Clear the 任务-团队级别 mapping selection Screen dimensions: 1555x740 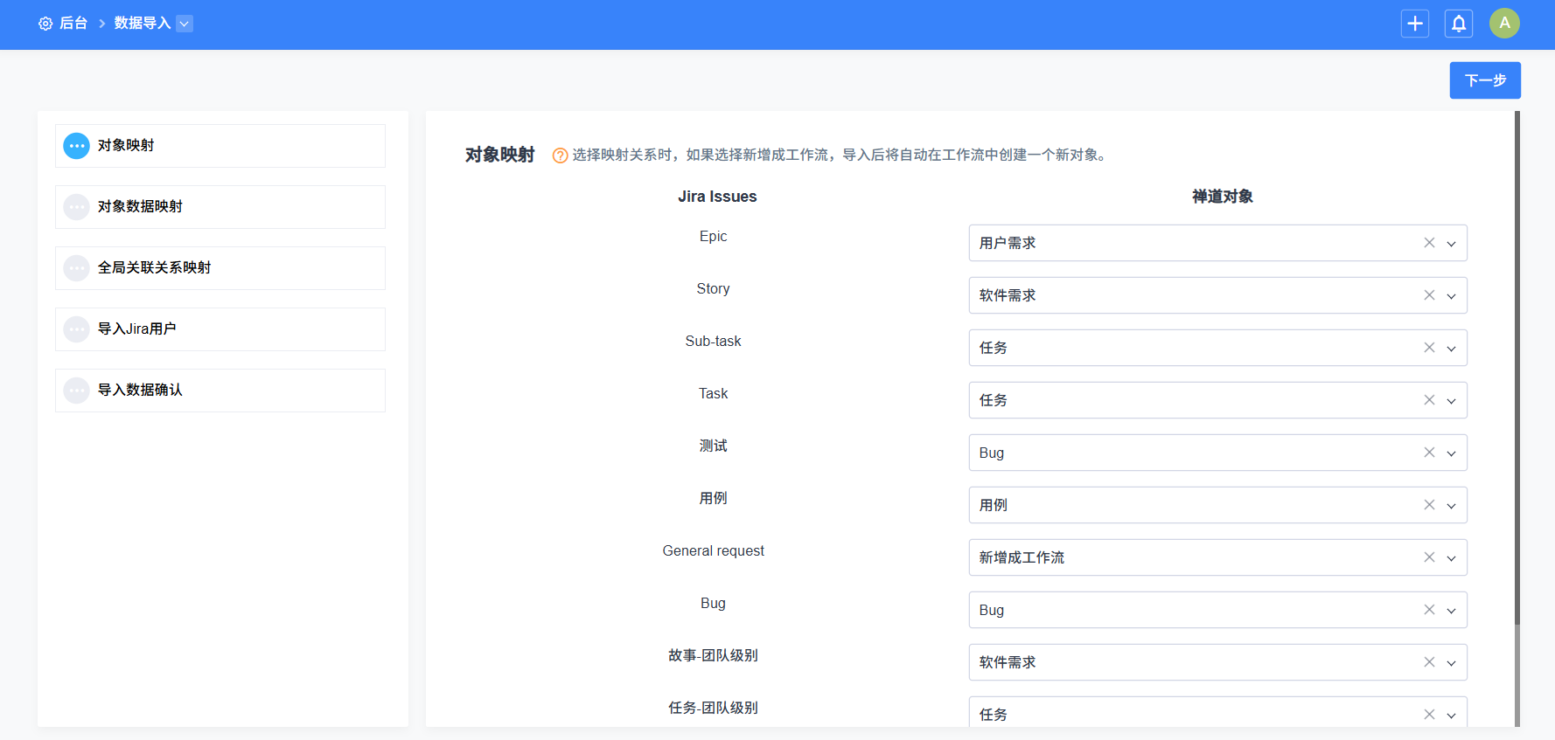[x=1429, y=715]
